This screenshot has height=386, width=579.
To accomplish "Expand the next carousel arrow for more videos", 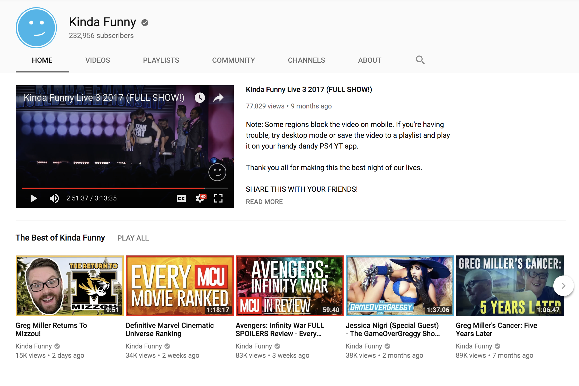I will tap(564, 286).
